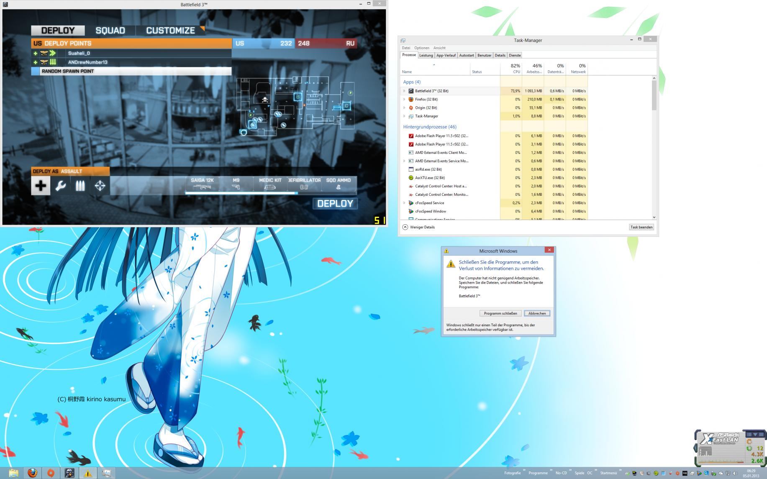Screen dimensions: 767x479
Task: Choose the DEFIBRILLATOR gadget slot
Action: point(304,184)
